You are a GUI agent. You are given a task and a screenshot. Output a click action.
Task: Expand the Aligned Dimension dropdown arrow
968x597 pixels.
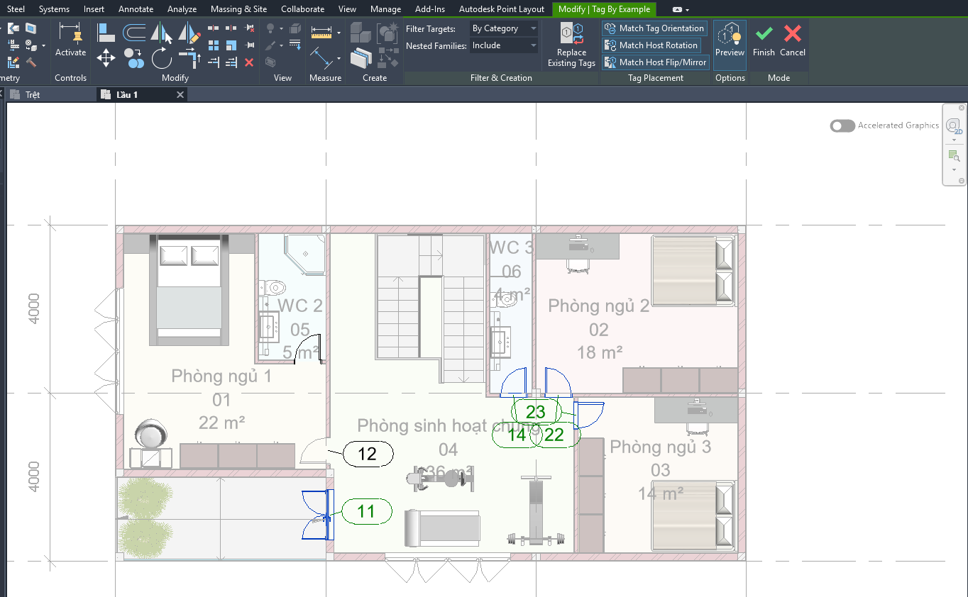[x=339, y=33]
